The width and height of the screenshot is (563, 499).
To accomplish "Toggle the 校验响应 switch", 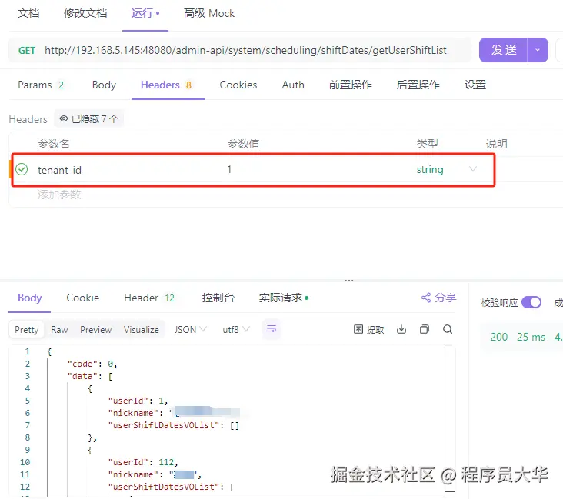I will click(x=531, y=302).
